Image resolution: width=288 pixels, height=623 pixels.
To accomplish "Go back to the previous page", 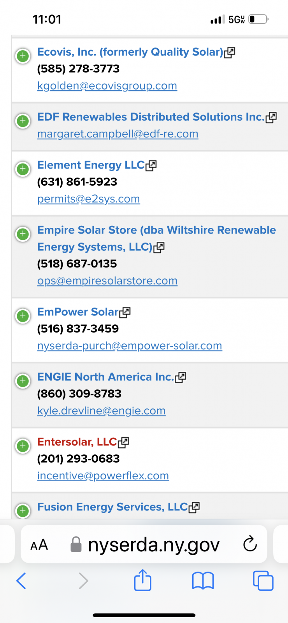I will tap(21, 581).
